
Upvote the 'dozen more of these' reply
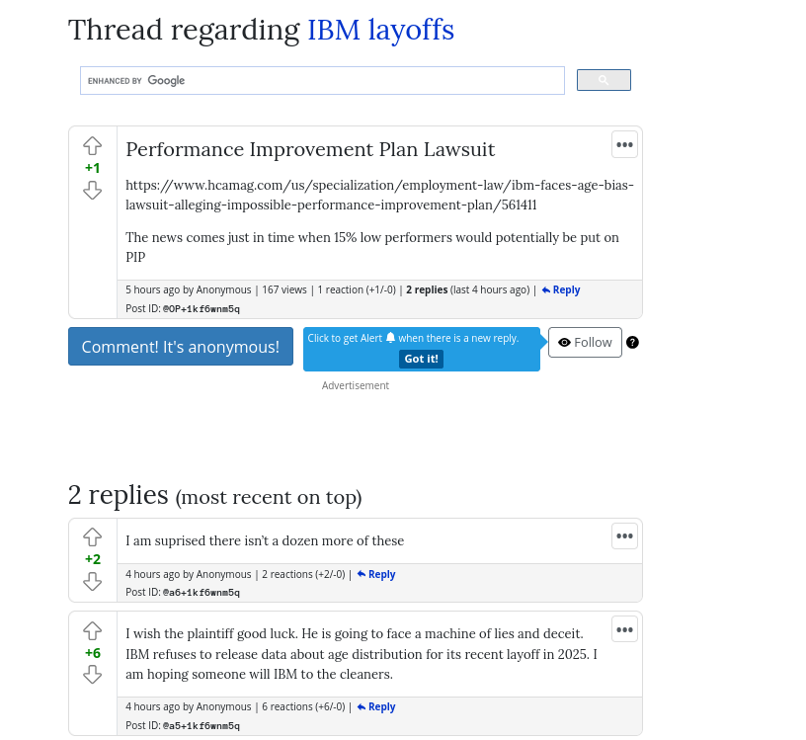(x=92, y=536)
